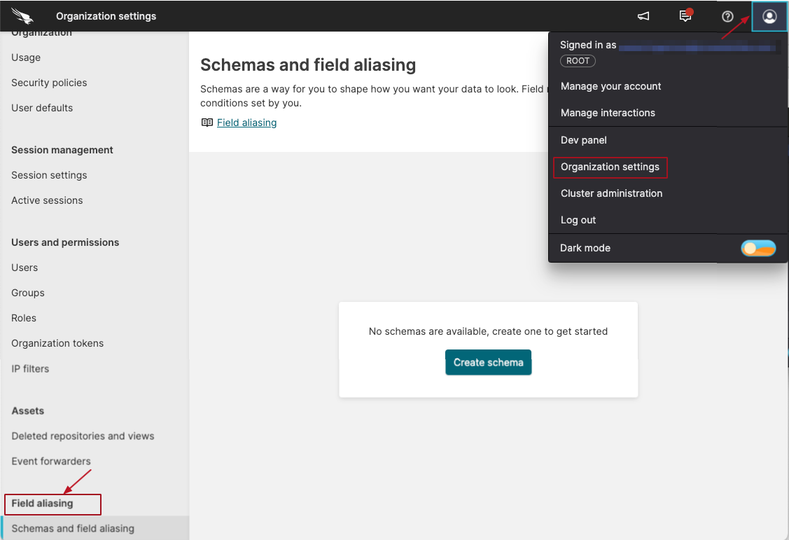
Task: Open IP filters settings
Action: tap(30, 368)
